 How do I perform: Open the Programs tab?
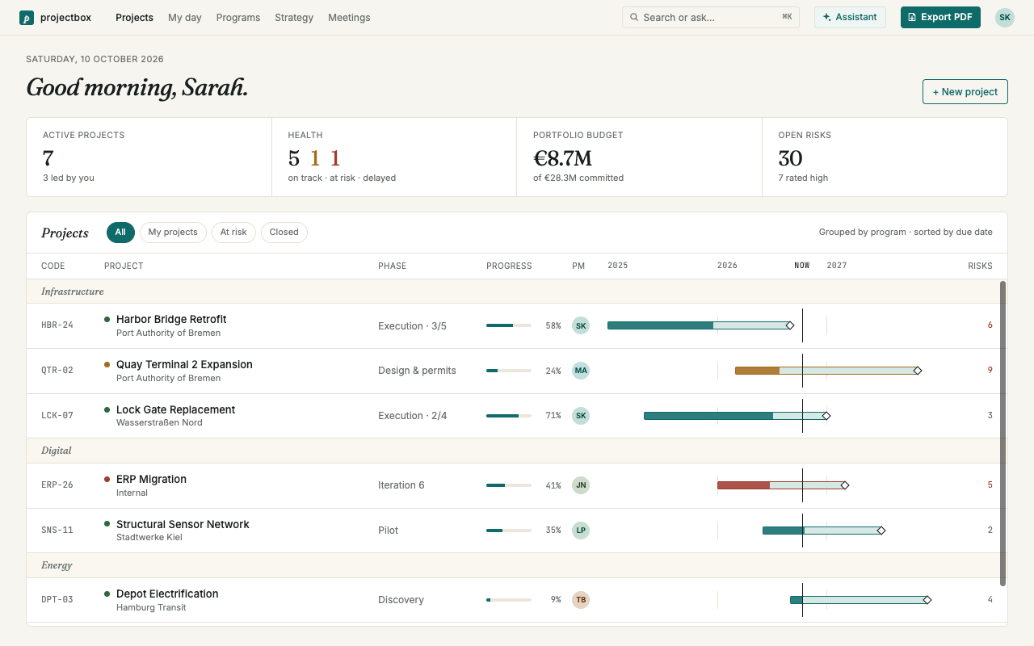tap(238, 17)
